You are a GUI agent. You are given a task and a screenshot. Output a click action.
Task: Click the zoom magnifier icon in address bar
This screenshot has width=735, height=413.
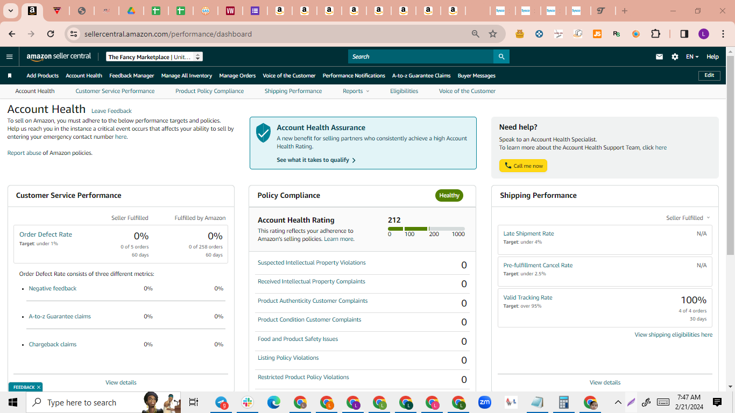tap(476, 34)
